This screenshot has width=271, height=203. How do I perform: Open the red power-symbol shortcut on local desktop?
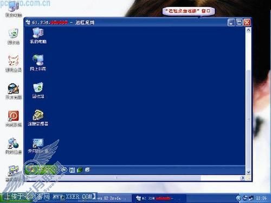point(14,119)
